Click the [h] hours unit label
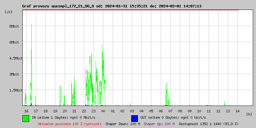This screenshot has height=128, width=256. tap(249, 114)
